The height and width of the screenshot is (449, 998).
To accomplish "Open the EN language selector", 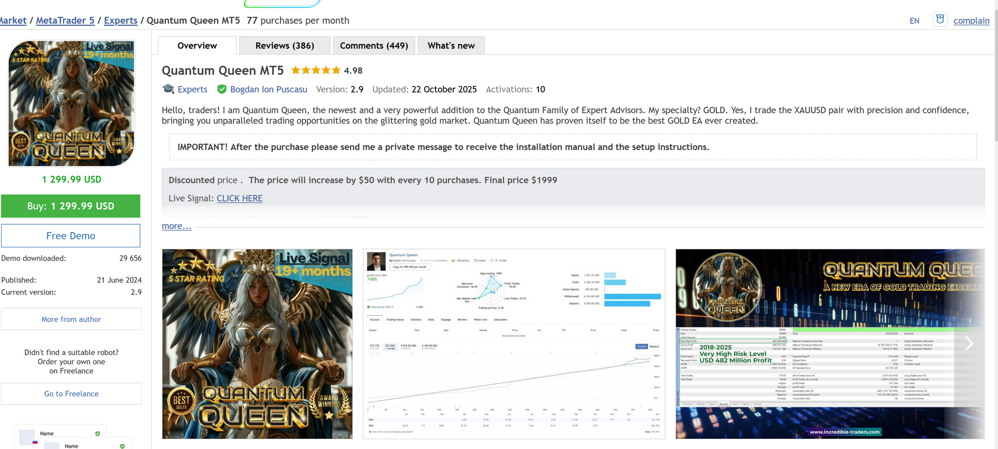I will tap(914, 21).
